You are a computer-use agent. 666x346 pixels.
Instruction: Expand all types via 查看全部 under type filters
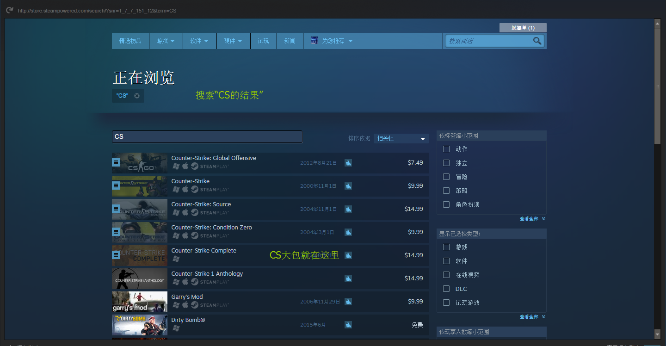(532, 317)
